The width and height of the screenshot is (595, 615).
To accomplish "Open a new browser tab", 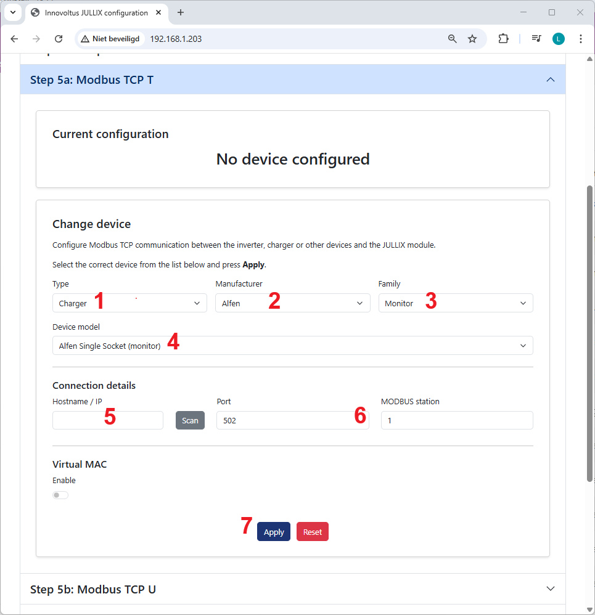I will coord(181,12).
